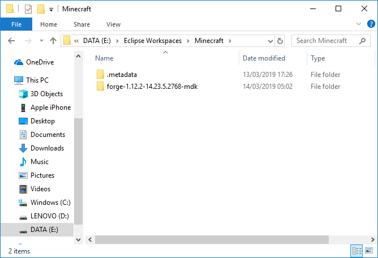Click the date 13/03/2019 17:26
The width and height of the screenshot is (378, 258).
268,75
